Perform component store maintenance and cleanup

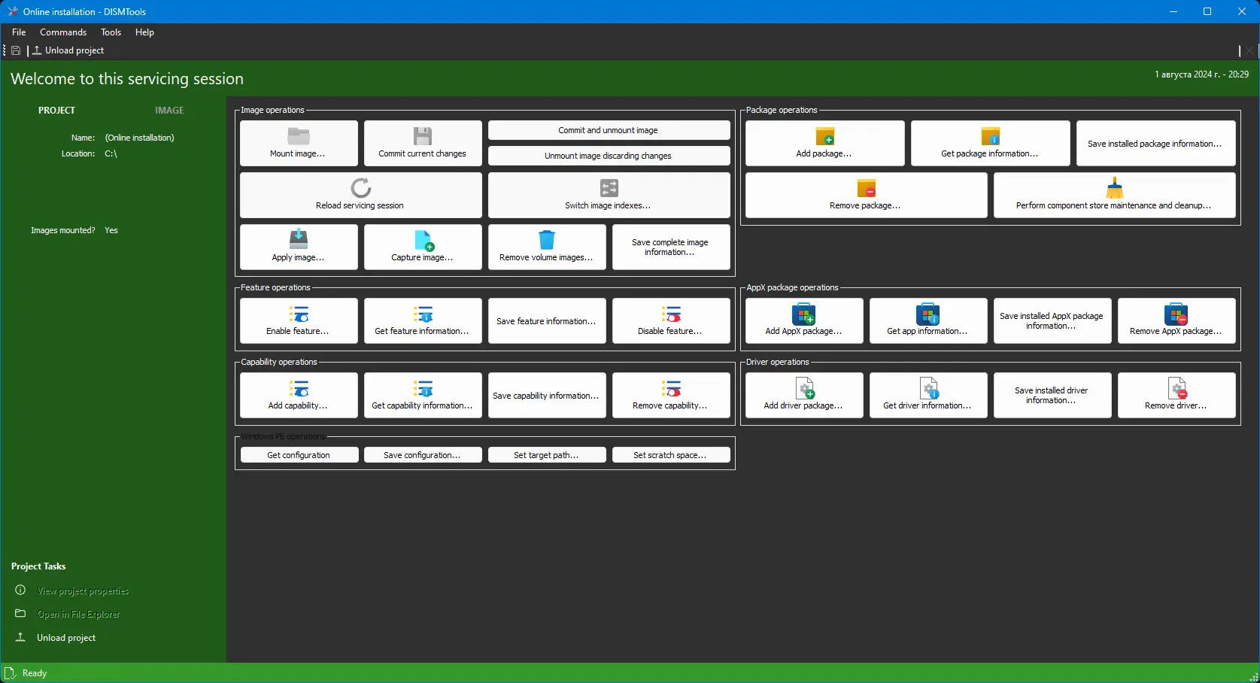[x=1114, y=195]
